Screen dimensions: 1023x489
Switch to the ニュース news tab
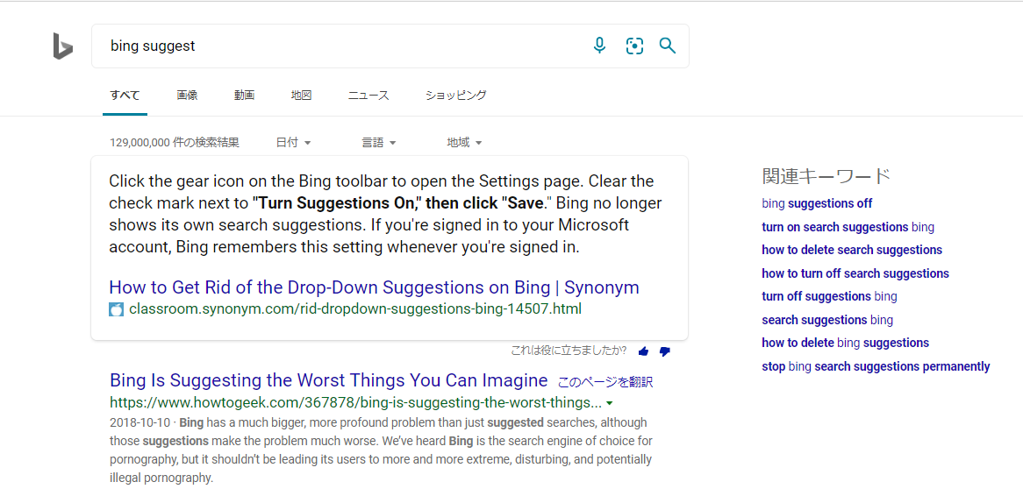(368, 96)
